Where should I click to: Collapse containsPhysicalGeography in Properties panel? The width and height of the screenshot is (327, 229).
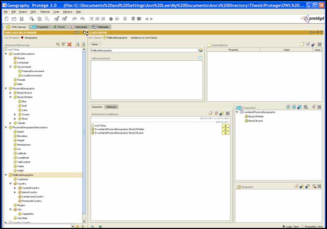click(237, 112)
